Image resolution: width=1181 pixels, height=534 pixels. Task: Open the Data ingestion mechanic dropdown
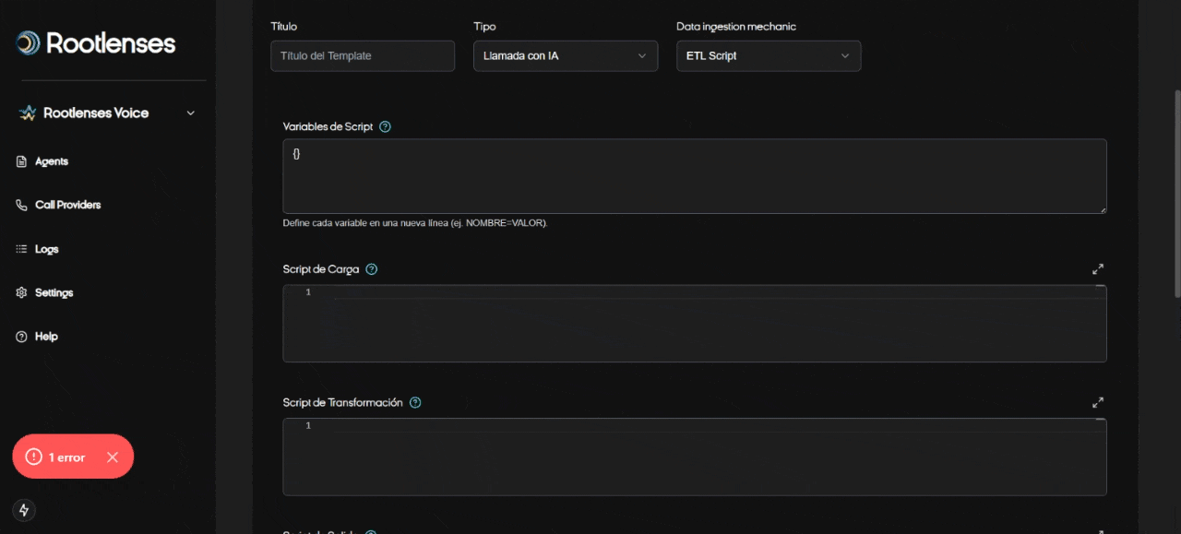[x=769, y=55]
